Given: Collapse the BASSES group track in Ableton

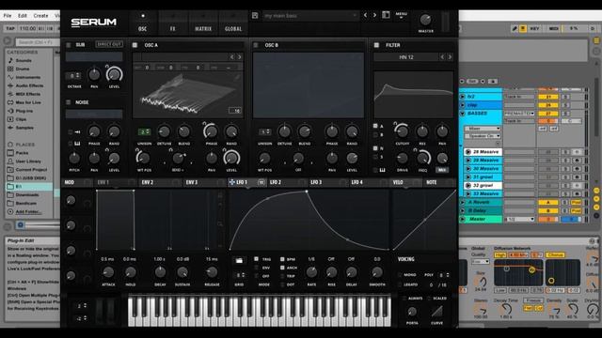Looking at the screenshot, I should point(463,114).
